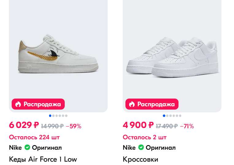Select second image dot of right product
Screen dimensions: 234x165
click(167, 116)
